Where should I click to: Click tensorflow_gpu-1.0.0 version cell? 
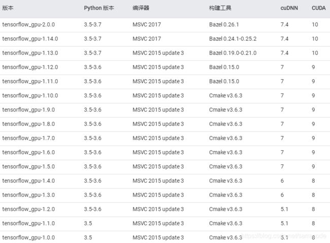coord(28,237)
